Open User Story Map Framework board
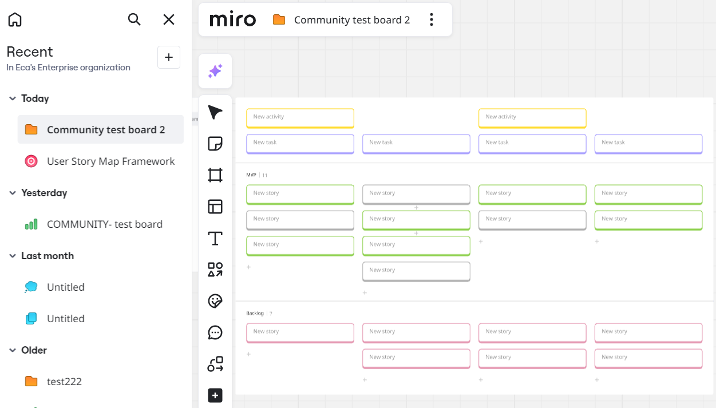Viewport: 716px width, 408px height. pyautogui.click(x=101, y=161)
